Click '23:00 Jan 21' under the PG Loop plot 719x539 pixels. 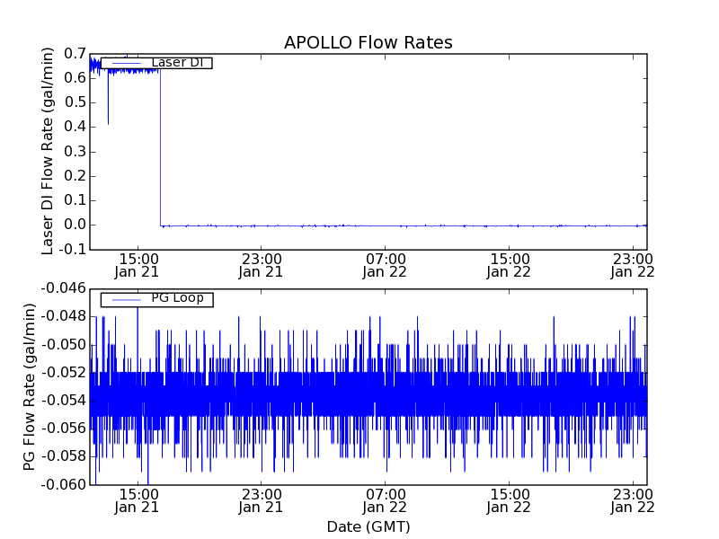(261, 501)
